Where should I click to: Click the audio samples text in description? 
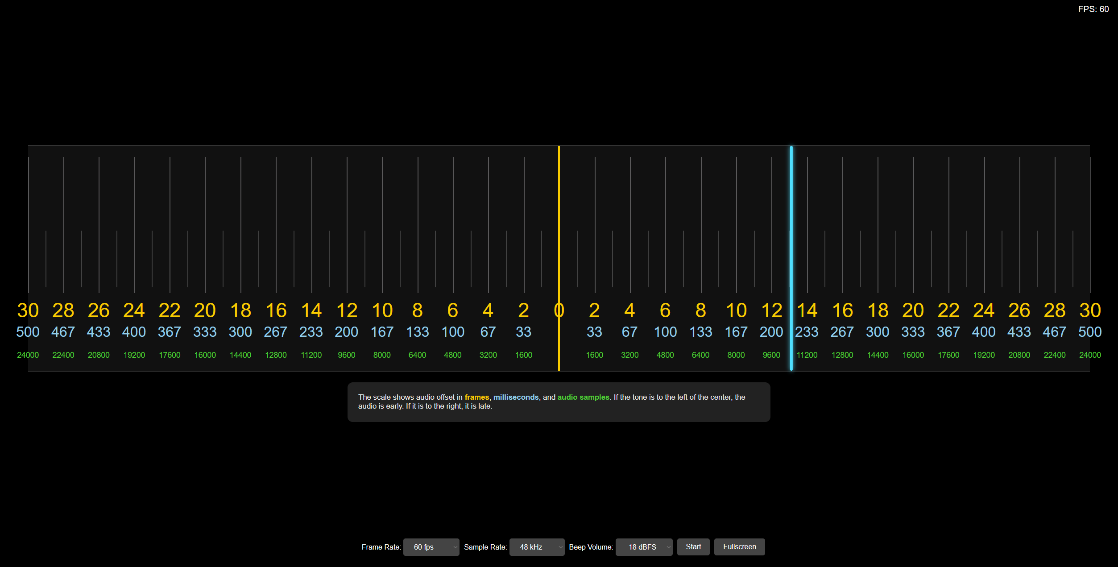[x=583, y=397]
